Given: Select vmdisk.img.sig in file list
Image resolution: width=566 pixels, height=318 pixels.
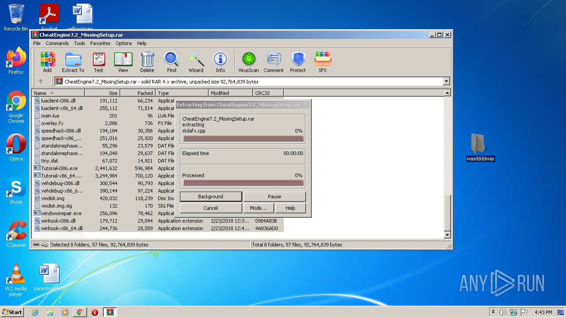Looking at the screenshot, I should (x=56, y=206).
